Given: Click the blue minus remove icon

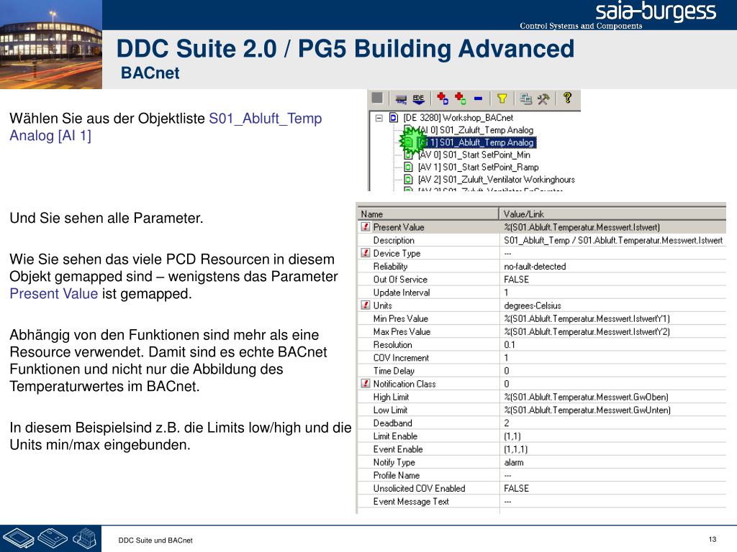Looking at the screenshot, I should (478, 98).
